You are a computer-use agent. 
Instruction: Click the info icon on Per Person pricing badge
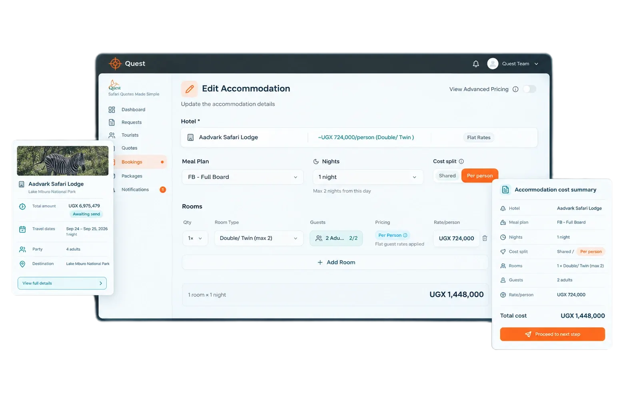coord(405,235)
